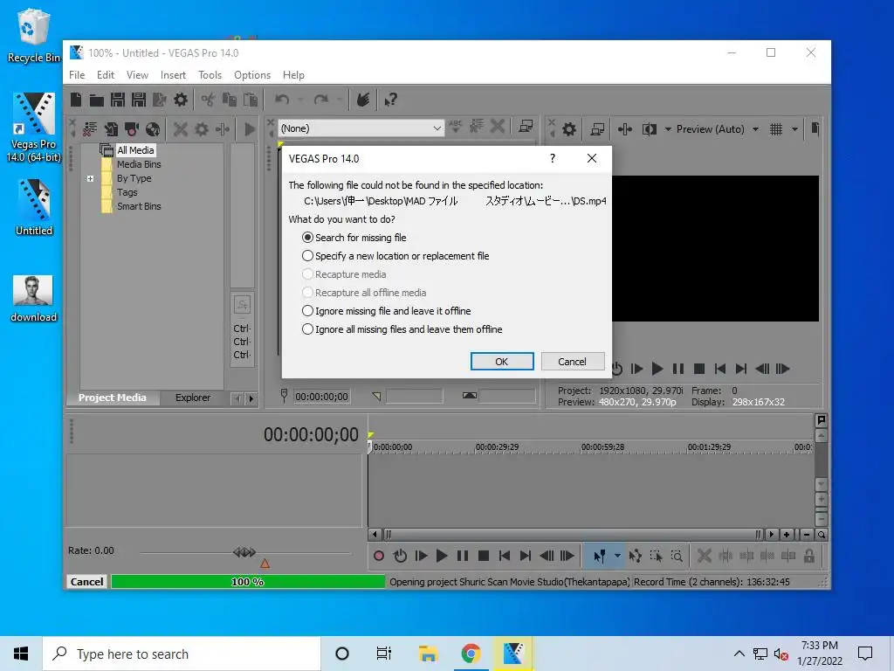Click the Rate slider in track area
Viewport: 894px width, 671px height.
pos(245,552)
